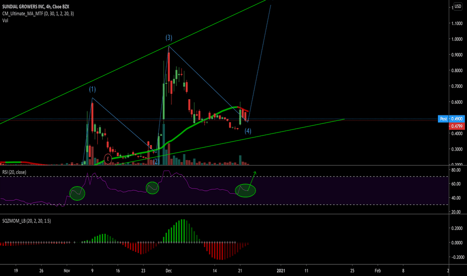This screenshot has height=276, width=467.
Task: Click 0.0000 on the SQZMOM axis
Action: point(457,243)
